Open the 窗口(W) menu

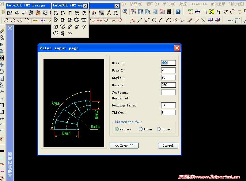153,4
